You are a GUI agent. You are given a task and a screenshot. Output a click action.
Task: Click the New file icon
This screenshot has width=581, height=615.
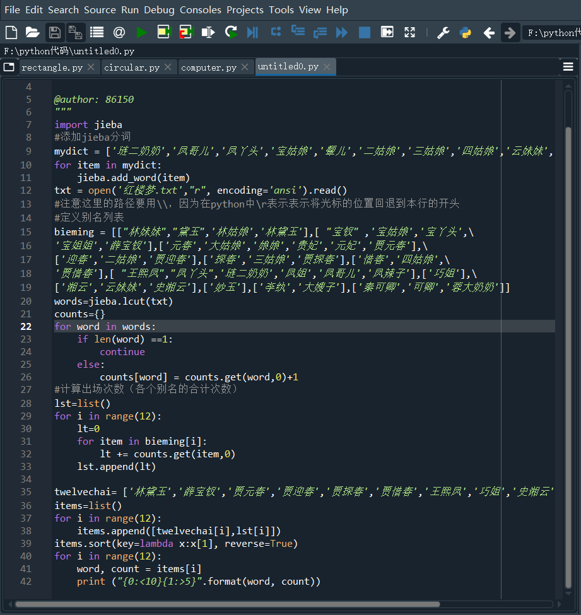[11, 32]
